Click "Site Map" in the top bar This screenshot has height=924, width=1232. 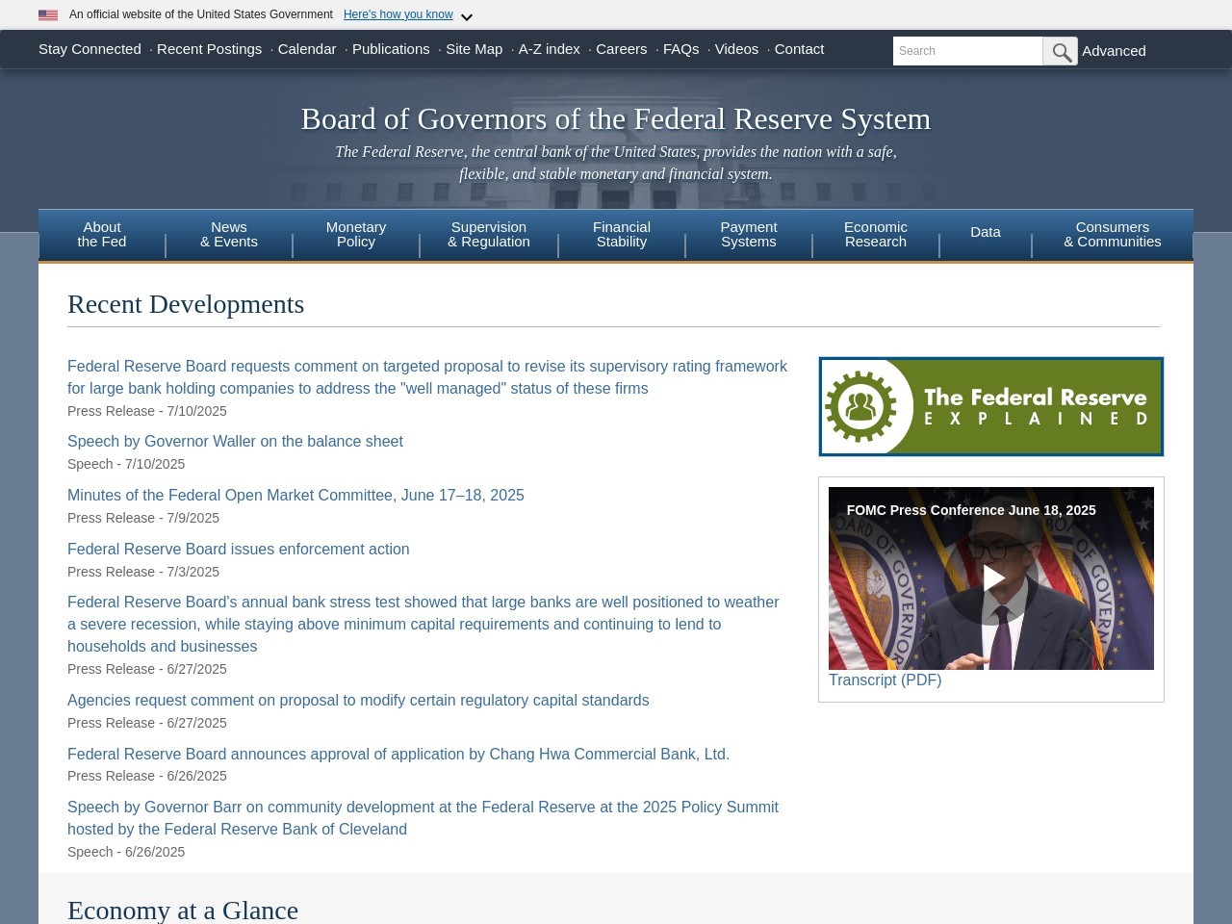474,48
